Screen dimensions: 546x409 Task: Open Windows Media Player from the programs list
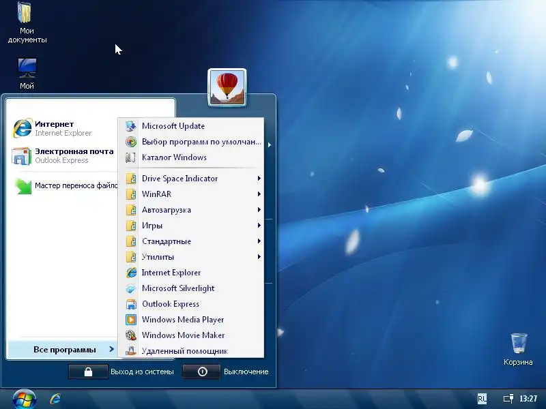pos(191,320)
